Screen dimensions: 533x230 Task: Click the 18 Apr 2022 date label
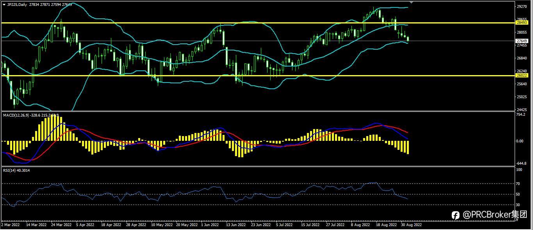[x=111, y=225]
